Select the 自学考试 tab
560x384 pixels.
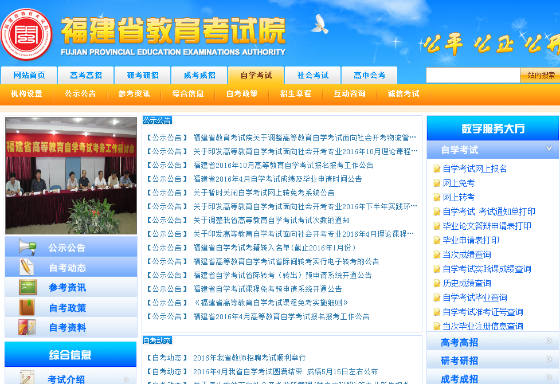[256, 75]
